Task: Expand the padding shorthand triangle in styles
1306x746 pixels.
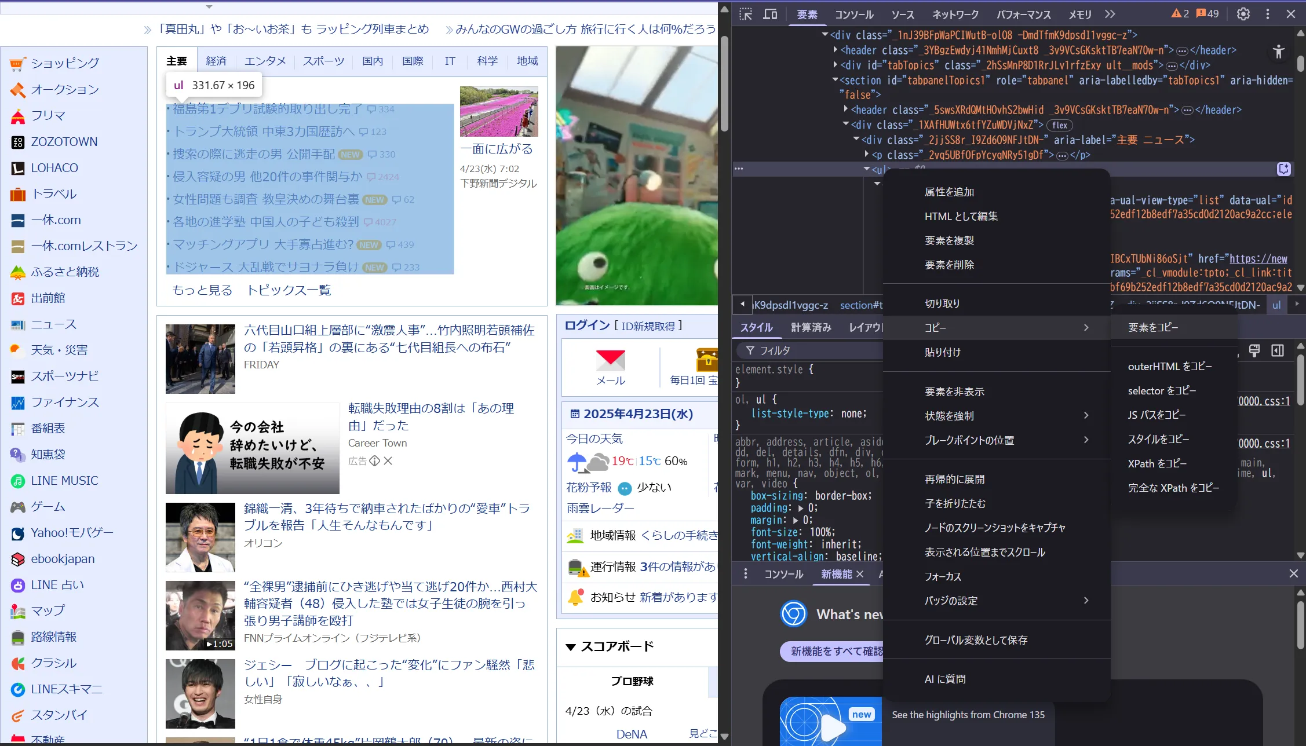Action: click(801, 508)
